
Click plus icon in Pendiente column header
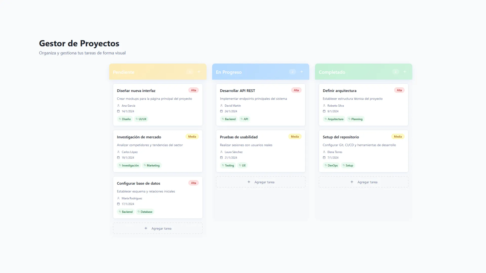point(199,72)
